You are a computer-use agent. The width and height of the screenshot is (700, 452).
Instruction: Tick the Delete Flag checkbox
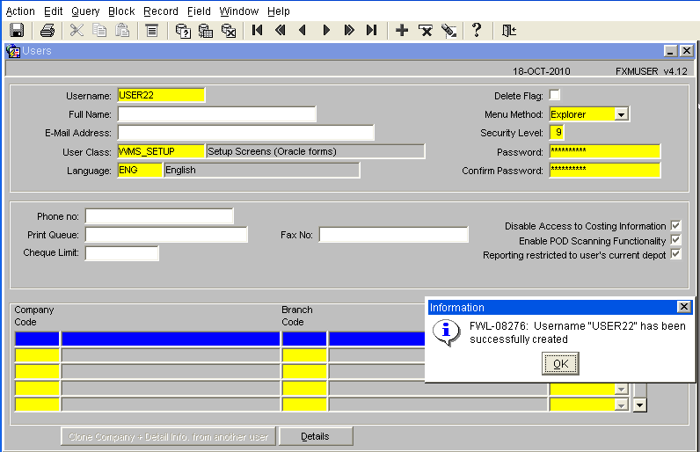(x=555, y=95)
